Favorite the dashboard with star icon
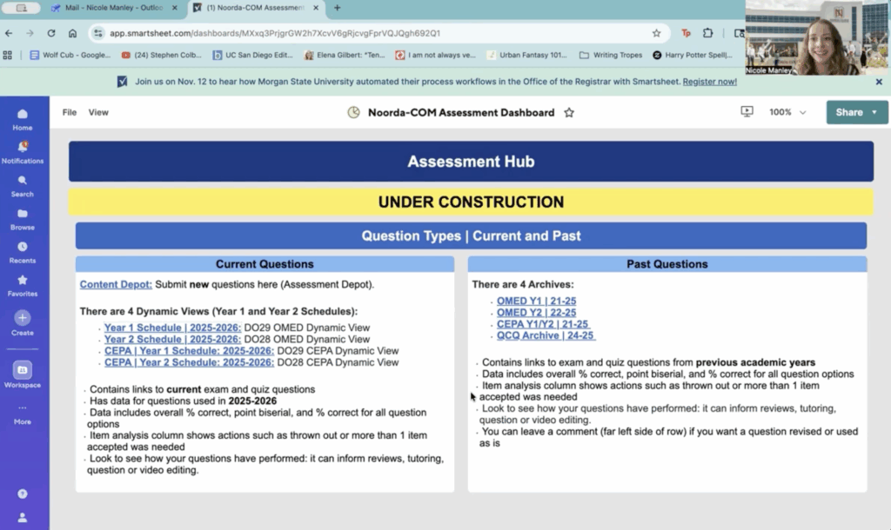The height and width of the screenshot is (530, 891). tap(569, 113)
